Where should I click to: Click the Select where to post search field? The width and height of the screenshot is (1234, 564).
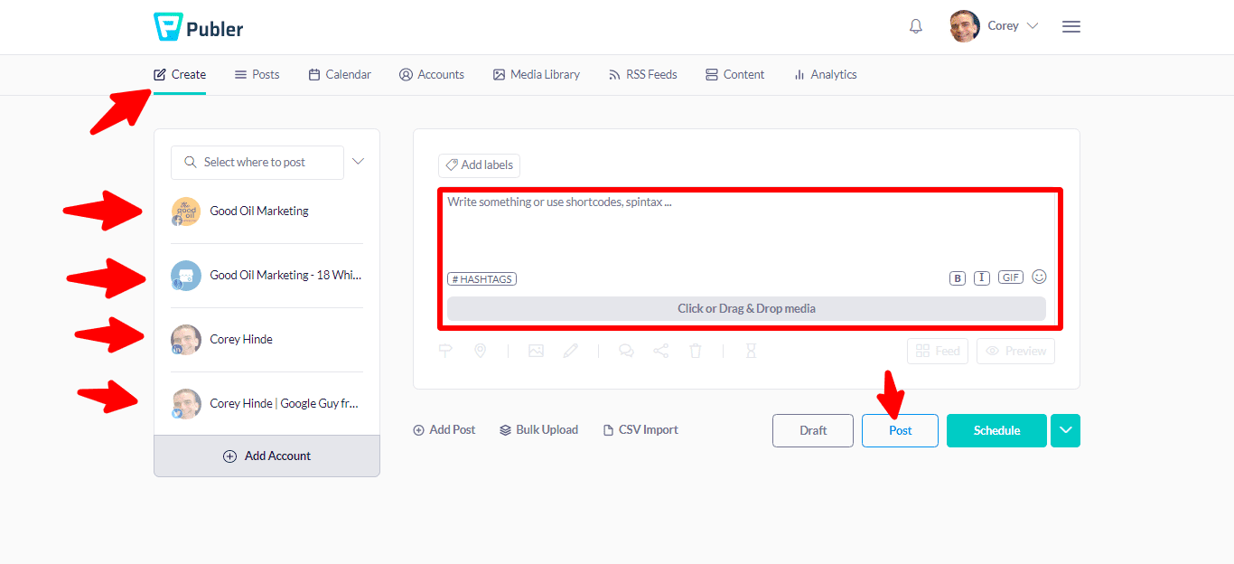tap(257, 163)
